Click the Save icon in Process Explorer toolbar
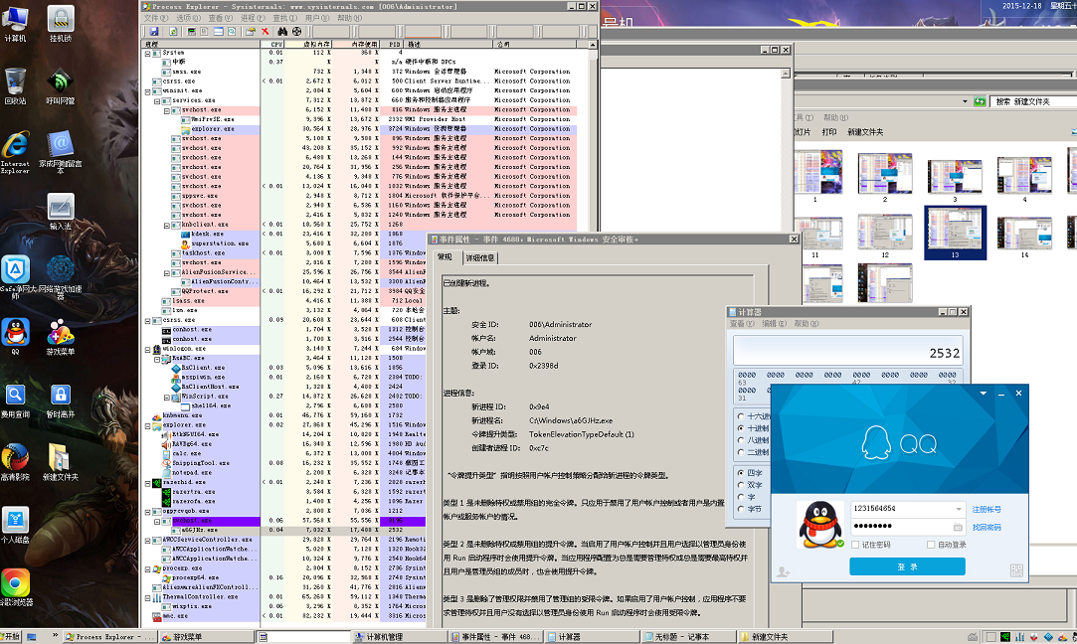Screen dimensions: 1077x644 [x=154, y=32]
